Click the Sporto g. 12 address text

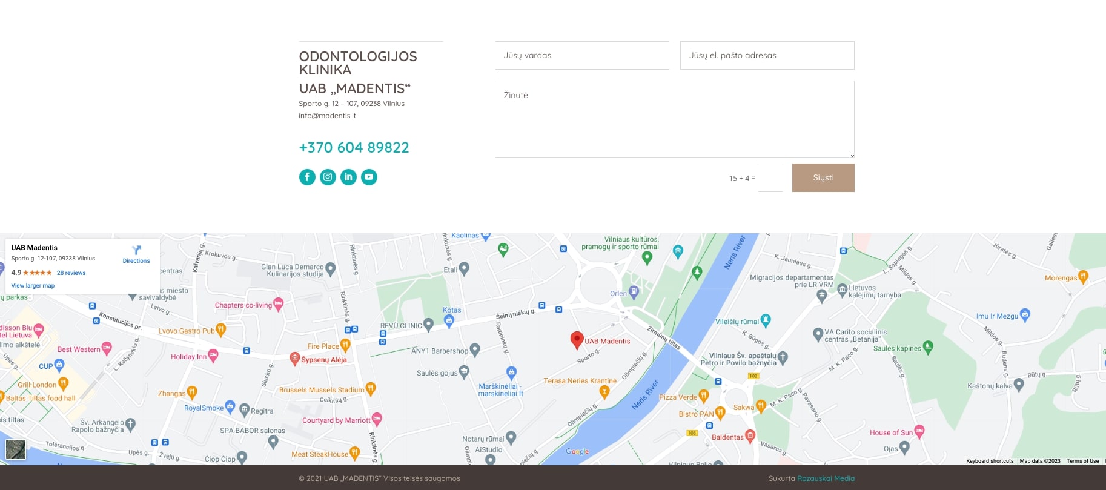pos(351,104)
